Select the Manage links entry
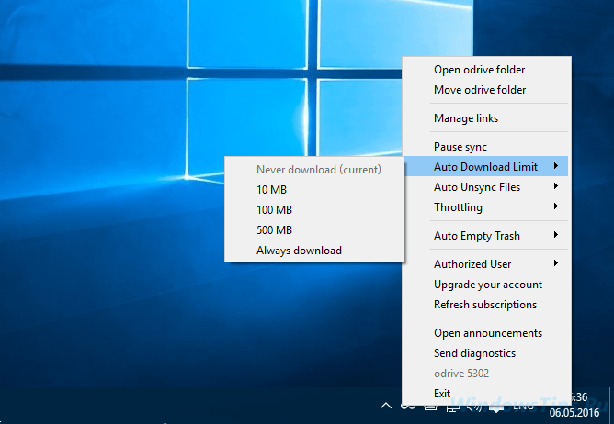 coord(485,118)
